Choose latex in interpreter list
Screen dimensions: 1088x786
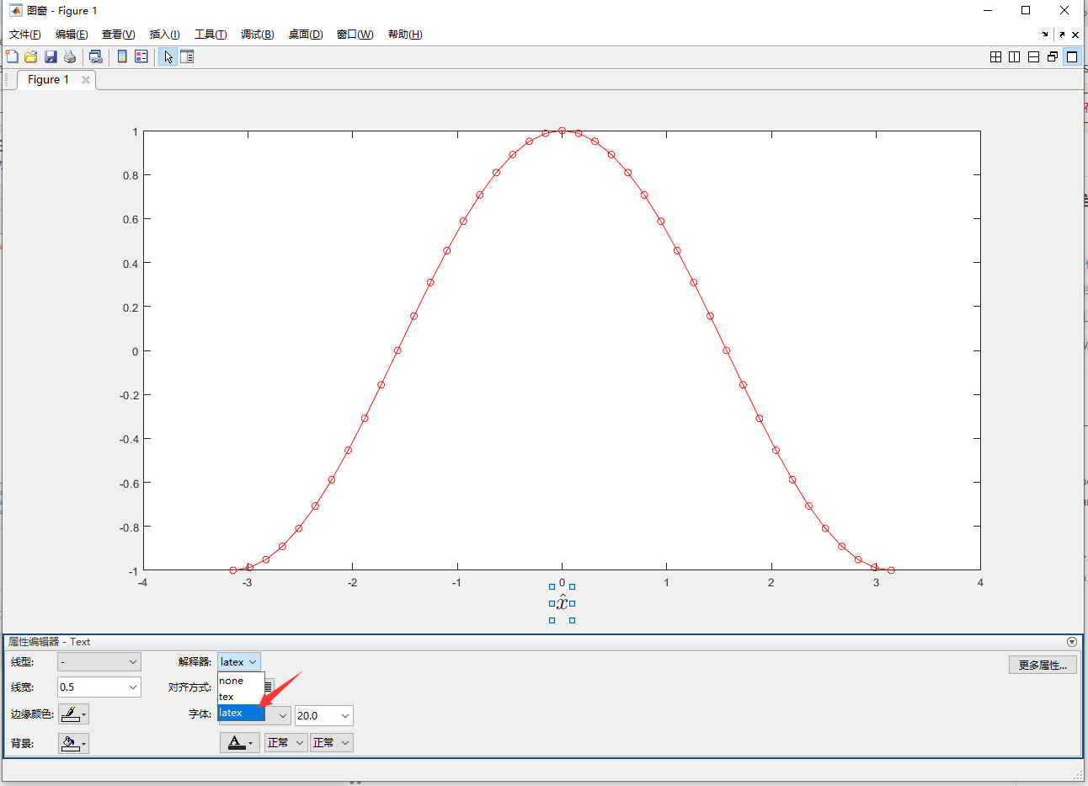pos(241,713)
